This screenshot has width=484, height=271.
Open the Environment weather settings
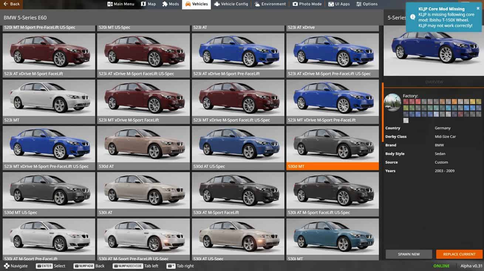coord(270,4)
